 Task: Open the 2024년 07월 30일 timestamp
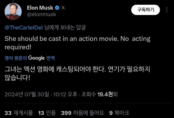pyautogui.click(x=27, y=94)
